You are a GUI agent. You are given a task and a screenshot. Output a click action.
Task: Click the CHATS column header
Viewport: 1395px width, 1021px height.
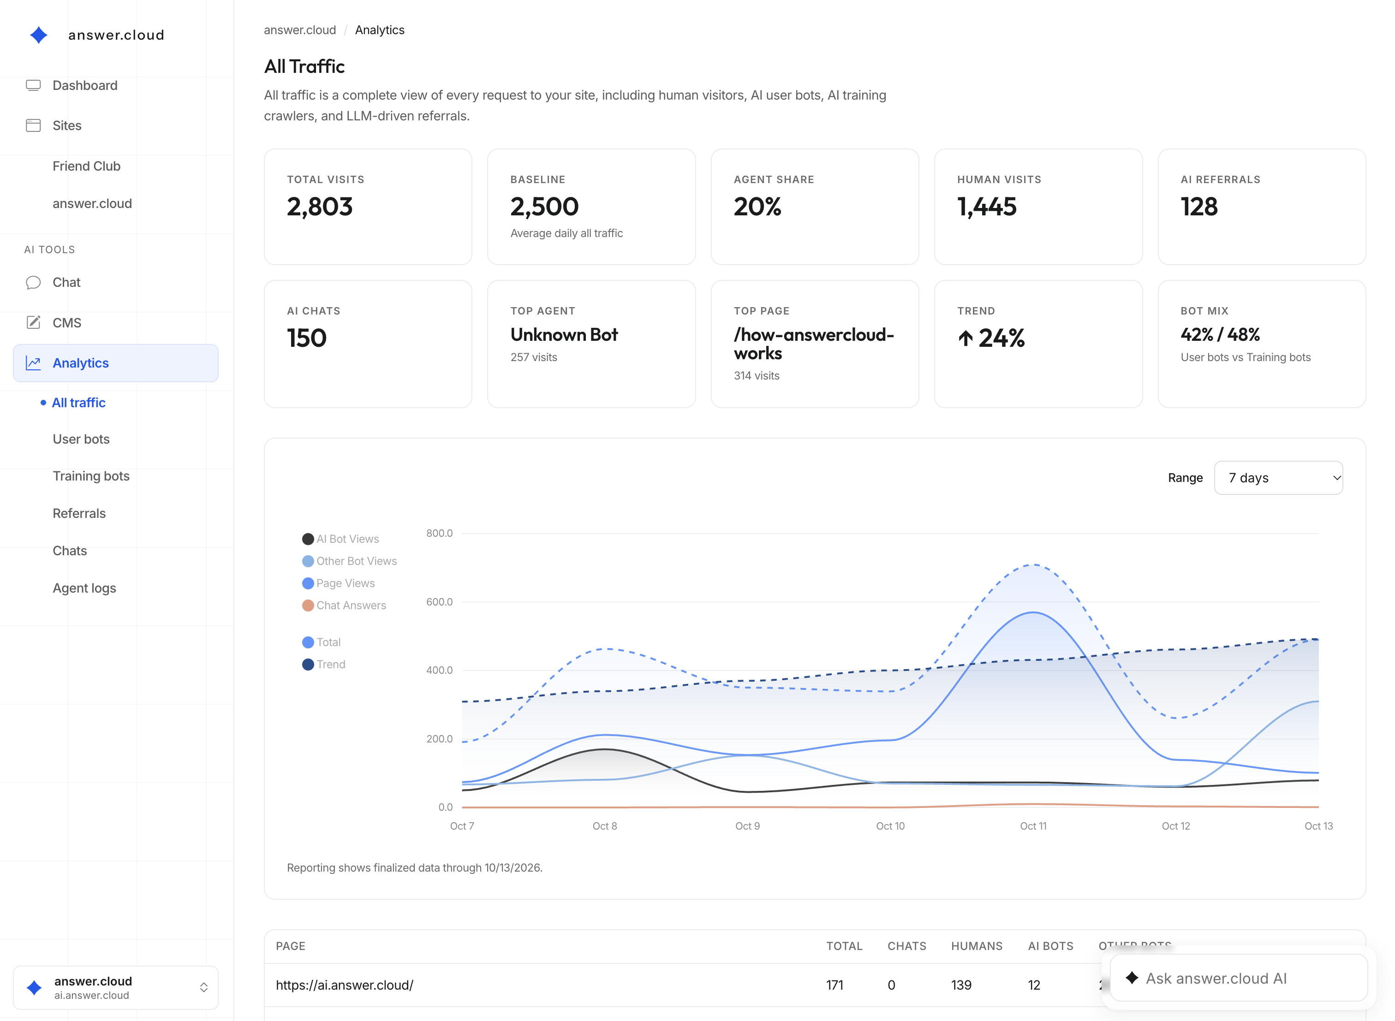click(x=907, y=946)
